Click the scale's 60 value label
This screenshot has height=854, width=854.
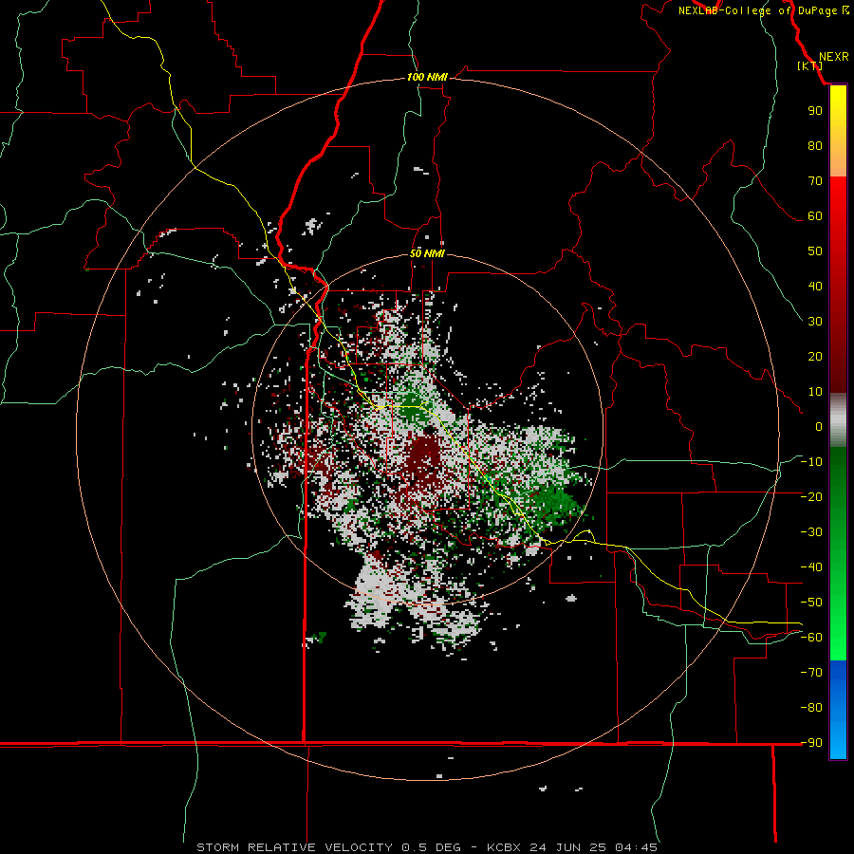815,216
